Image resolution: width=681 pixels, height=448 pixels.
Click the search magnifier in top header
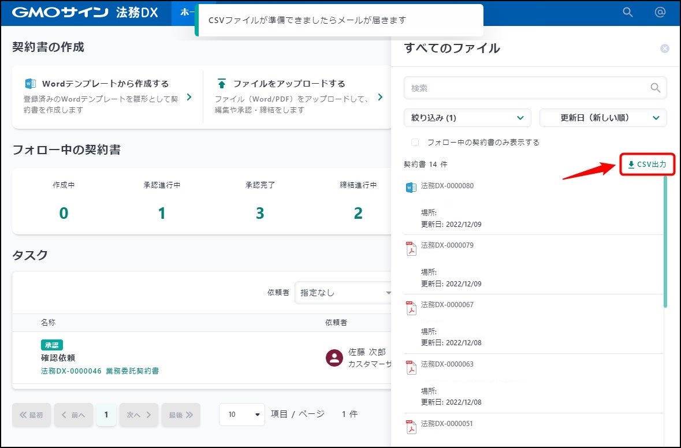[628, 12]
